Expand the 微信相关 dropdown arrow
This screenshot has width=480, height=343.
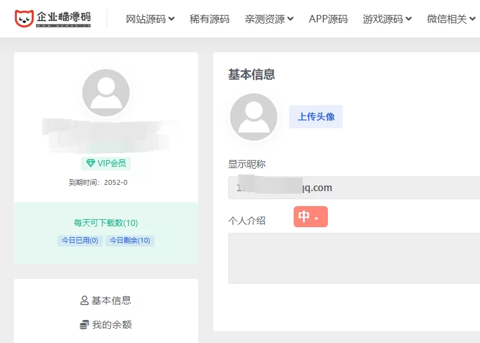(473, 19)
